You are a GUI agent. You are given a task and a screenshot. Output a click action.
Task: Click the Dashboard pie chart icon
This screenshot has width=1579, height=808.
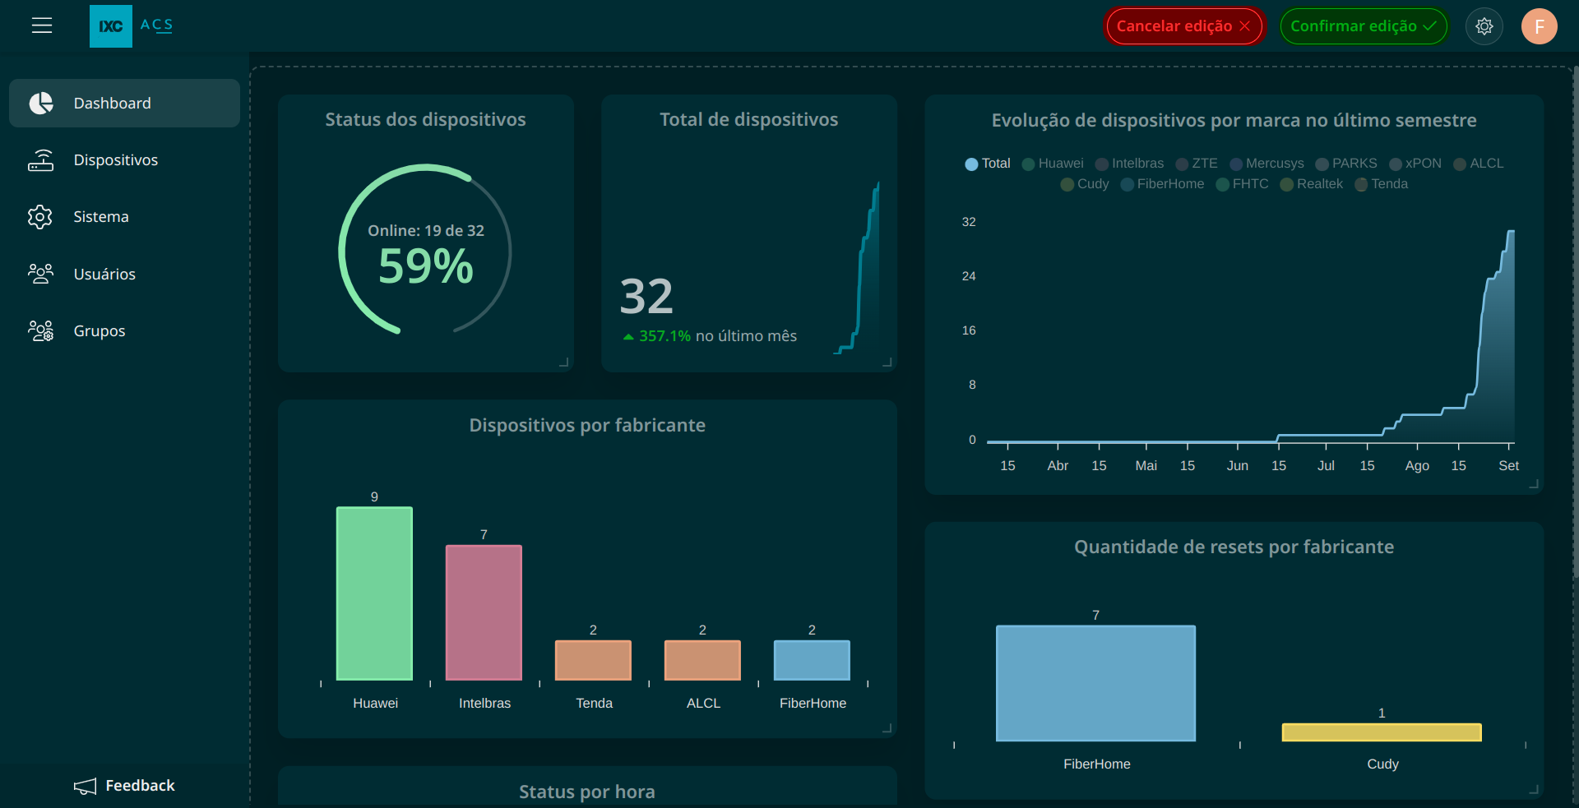pos(41,103)
